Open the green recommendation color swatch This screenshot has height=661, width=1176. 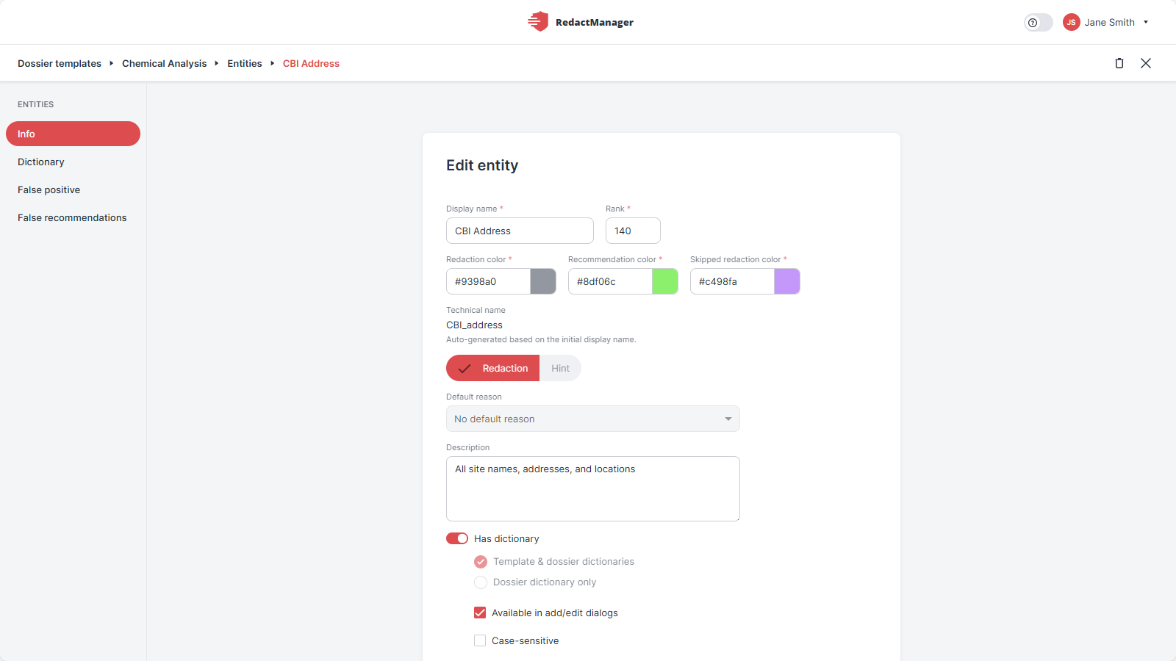665,281
